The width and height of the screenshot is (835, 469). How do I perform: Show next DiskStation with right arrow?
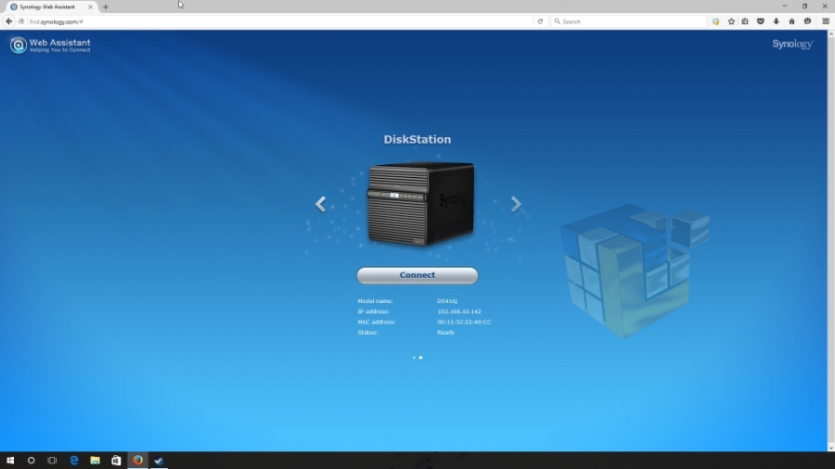[516, 204]
